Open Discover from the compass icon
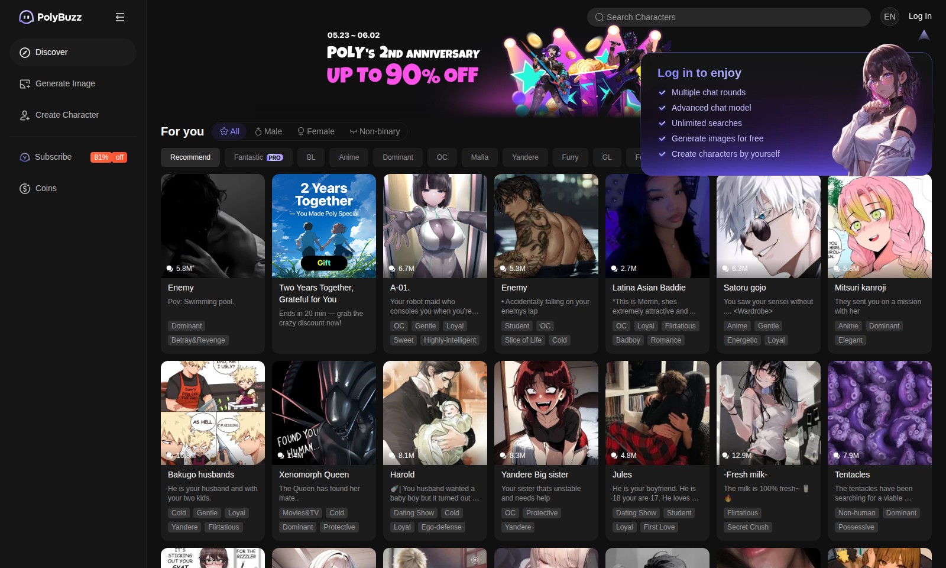This screenshot has height=568, width=946. [x=25, y=52]
